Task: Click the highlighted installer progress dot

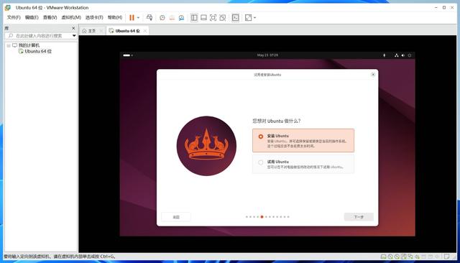Action: pyautogui.click(x=262, y=217)
